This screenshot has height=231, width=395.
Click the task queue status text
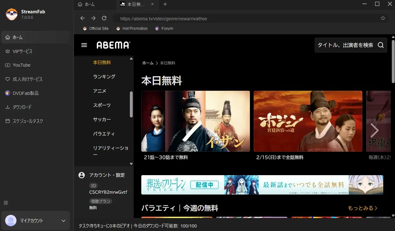[x=104, y=226]
